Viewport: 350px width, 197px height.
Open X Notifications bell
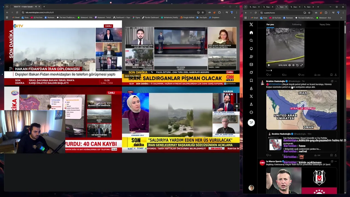[251, 48]
